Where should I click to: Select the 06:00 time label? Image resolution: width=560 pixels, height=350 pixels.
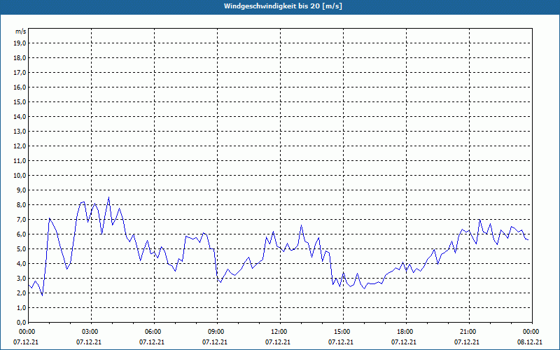pyautogui.click(x=153, y=332)
